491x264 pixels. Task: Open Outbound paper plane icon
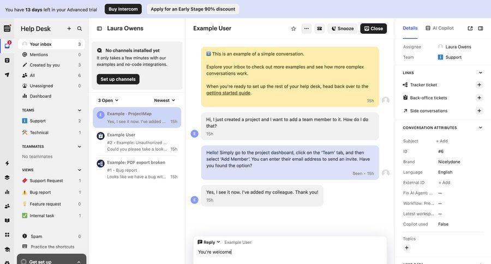(7, 75)
